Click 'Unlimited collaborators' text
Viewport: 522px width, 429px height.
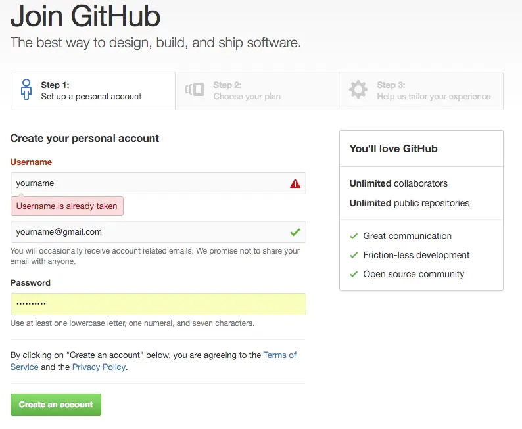tap(398, 183)
